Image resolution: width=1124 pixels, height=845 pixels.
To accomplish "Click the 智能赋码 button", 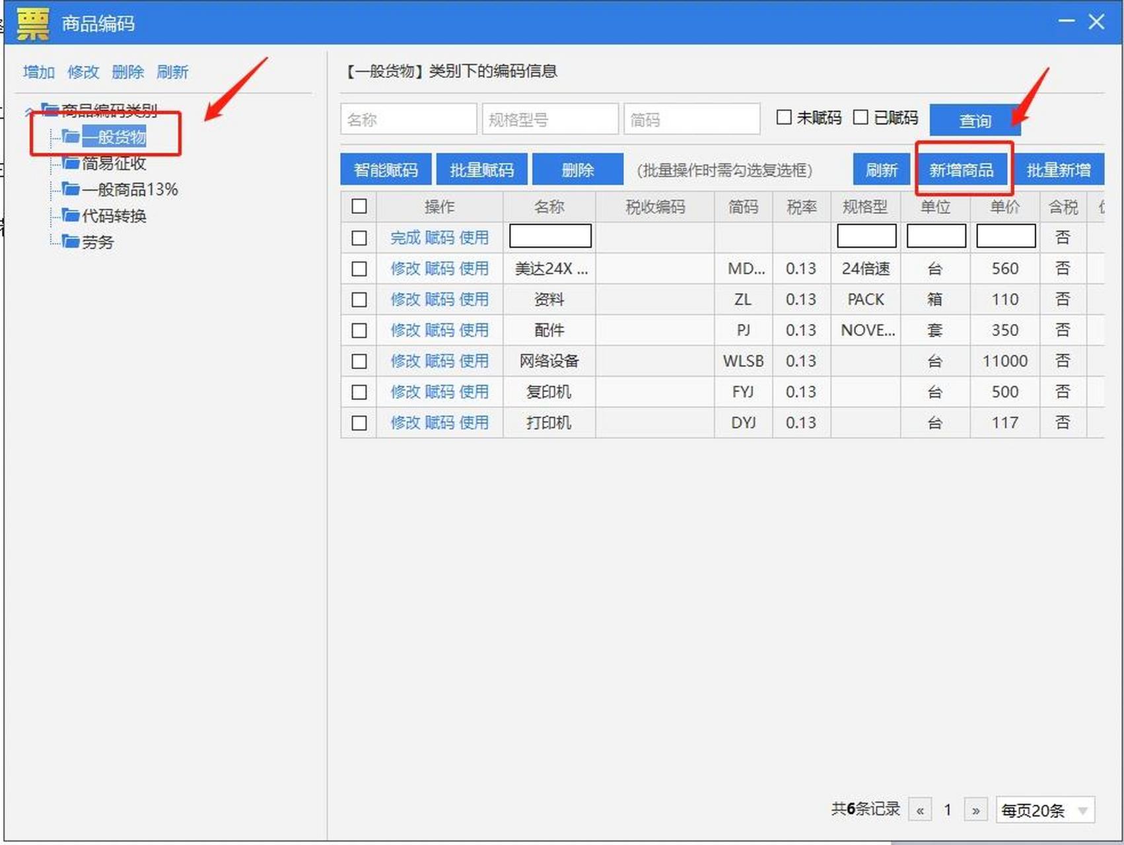I will pos(386,170).
